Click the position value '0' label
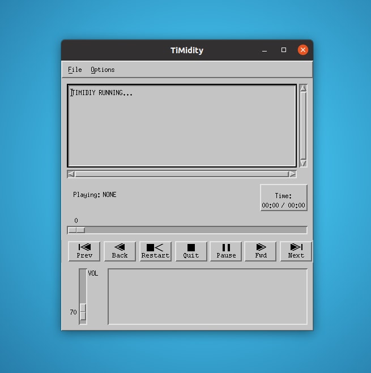The height and width of the screenshot is (373, 371). pos(76,221)
